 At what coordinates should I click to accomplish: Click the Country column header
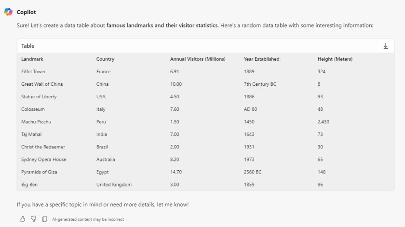pyautogui.click(x=105, y=59)
